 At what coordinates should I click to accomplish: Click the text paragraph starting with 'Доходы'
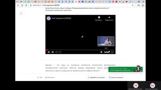80,68
